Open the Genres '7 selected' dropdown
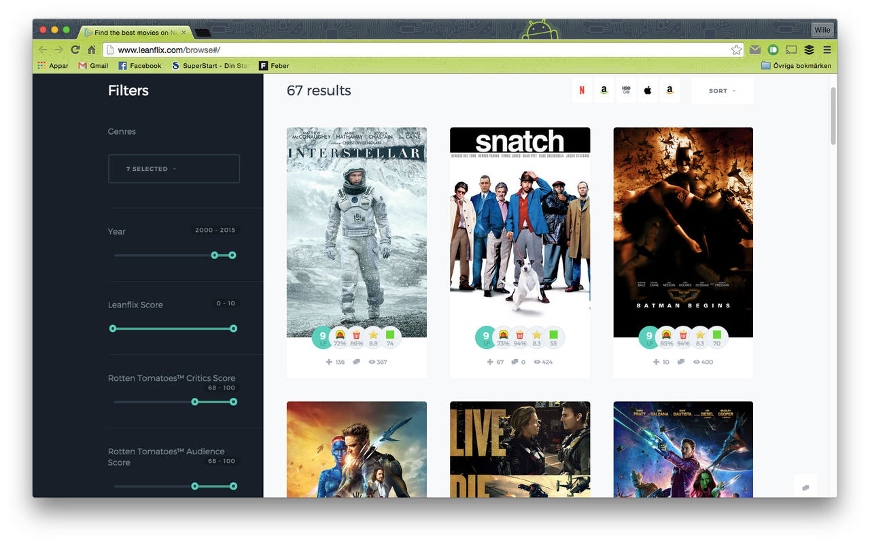Screen dimensions: 870x544 (174, 169)
